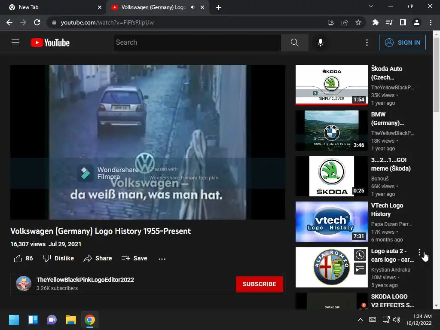The height and width of the screenshot is (330, 440).
Task: Open Škoda Auto video thumbnail
Action: [x=331, y=85]
